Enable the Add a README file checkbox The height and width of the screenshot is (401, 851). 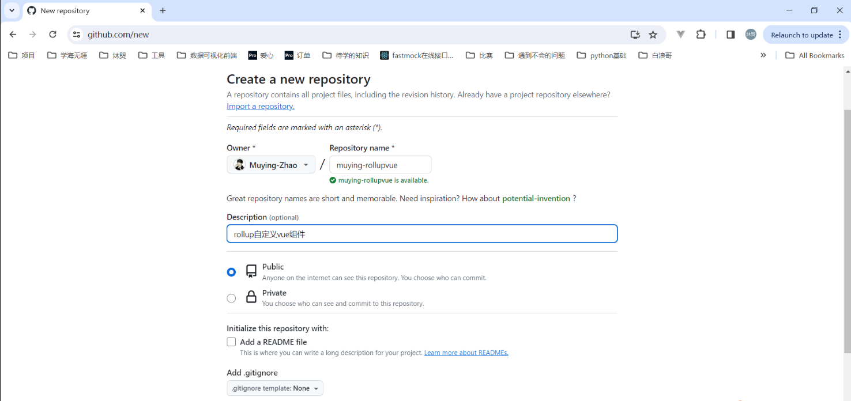click(231, 342)
